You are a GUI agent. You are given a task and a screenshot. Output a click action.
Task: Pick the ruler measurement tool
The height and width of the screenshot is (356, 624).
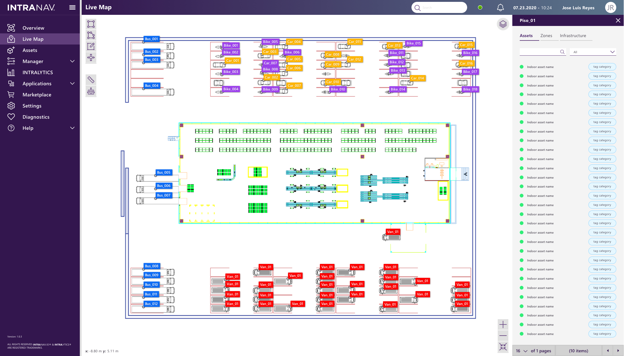pyautogui.click(x=91, y=80)
